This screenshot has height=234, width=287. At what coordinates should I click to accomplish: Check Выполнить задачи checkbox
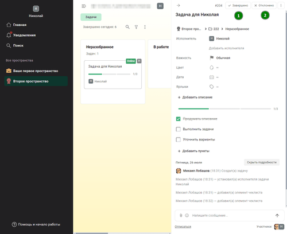(x=178, y=129)
